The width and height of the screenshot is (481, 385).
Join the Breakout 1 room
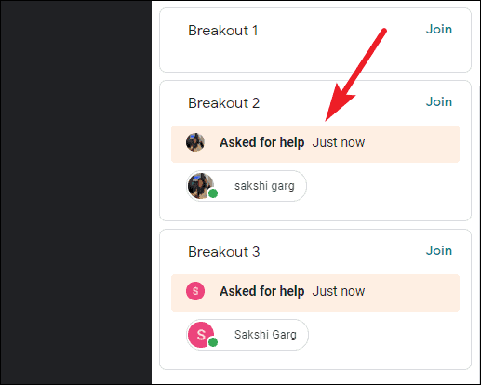pyautogui.click(x=438, y=30)
